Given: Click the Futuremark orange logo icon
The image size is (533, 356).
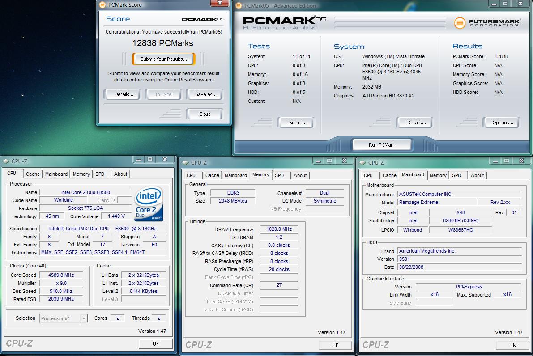Looking at the screenshot, I should [460, 23].
